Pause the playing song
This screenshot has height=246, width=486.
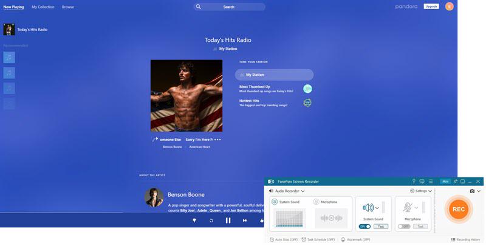228,220
